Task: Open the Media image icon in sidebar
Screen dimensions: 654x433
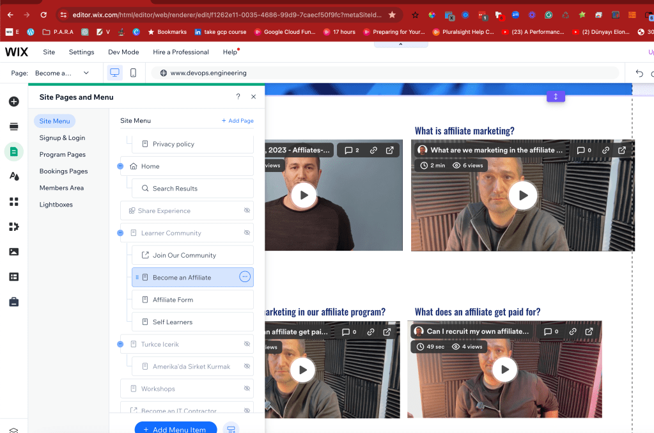Action: (14, 251)
